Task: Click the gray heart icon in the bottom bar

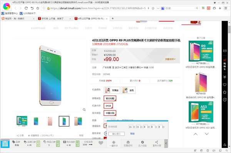Action: 101,143
